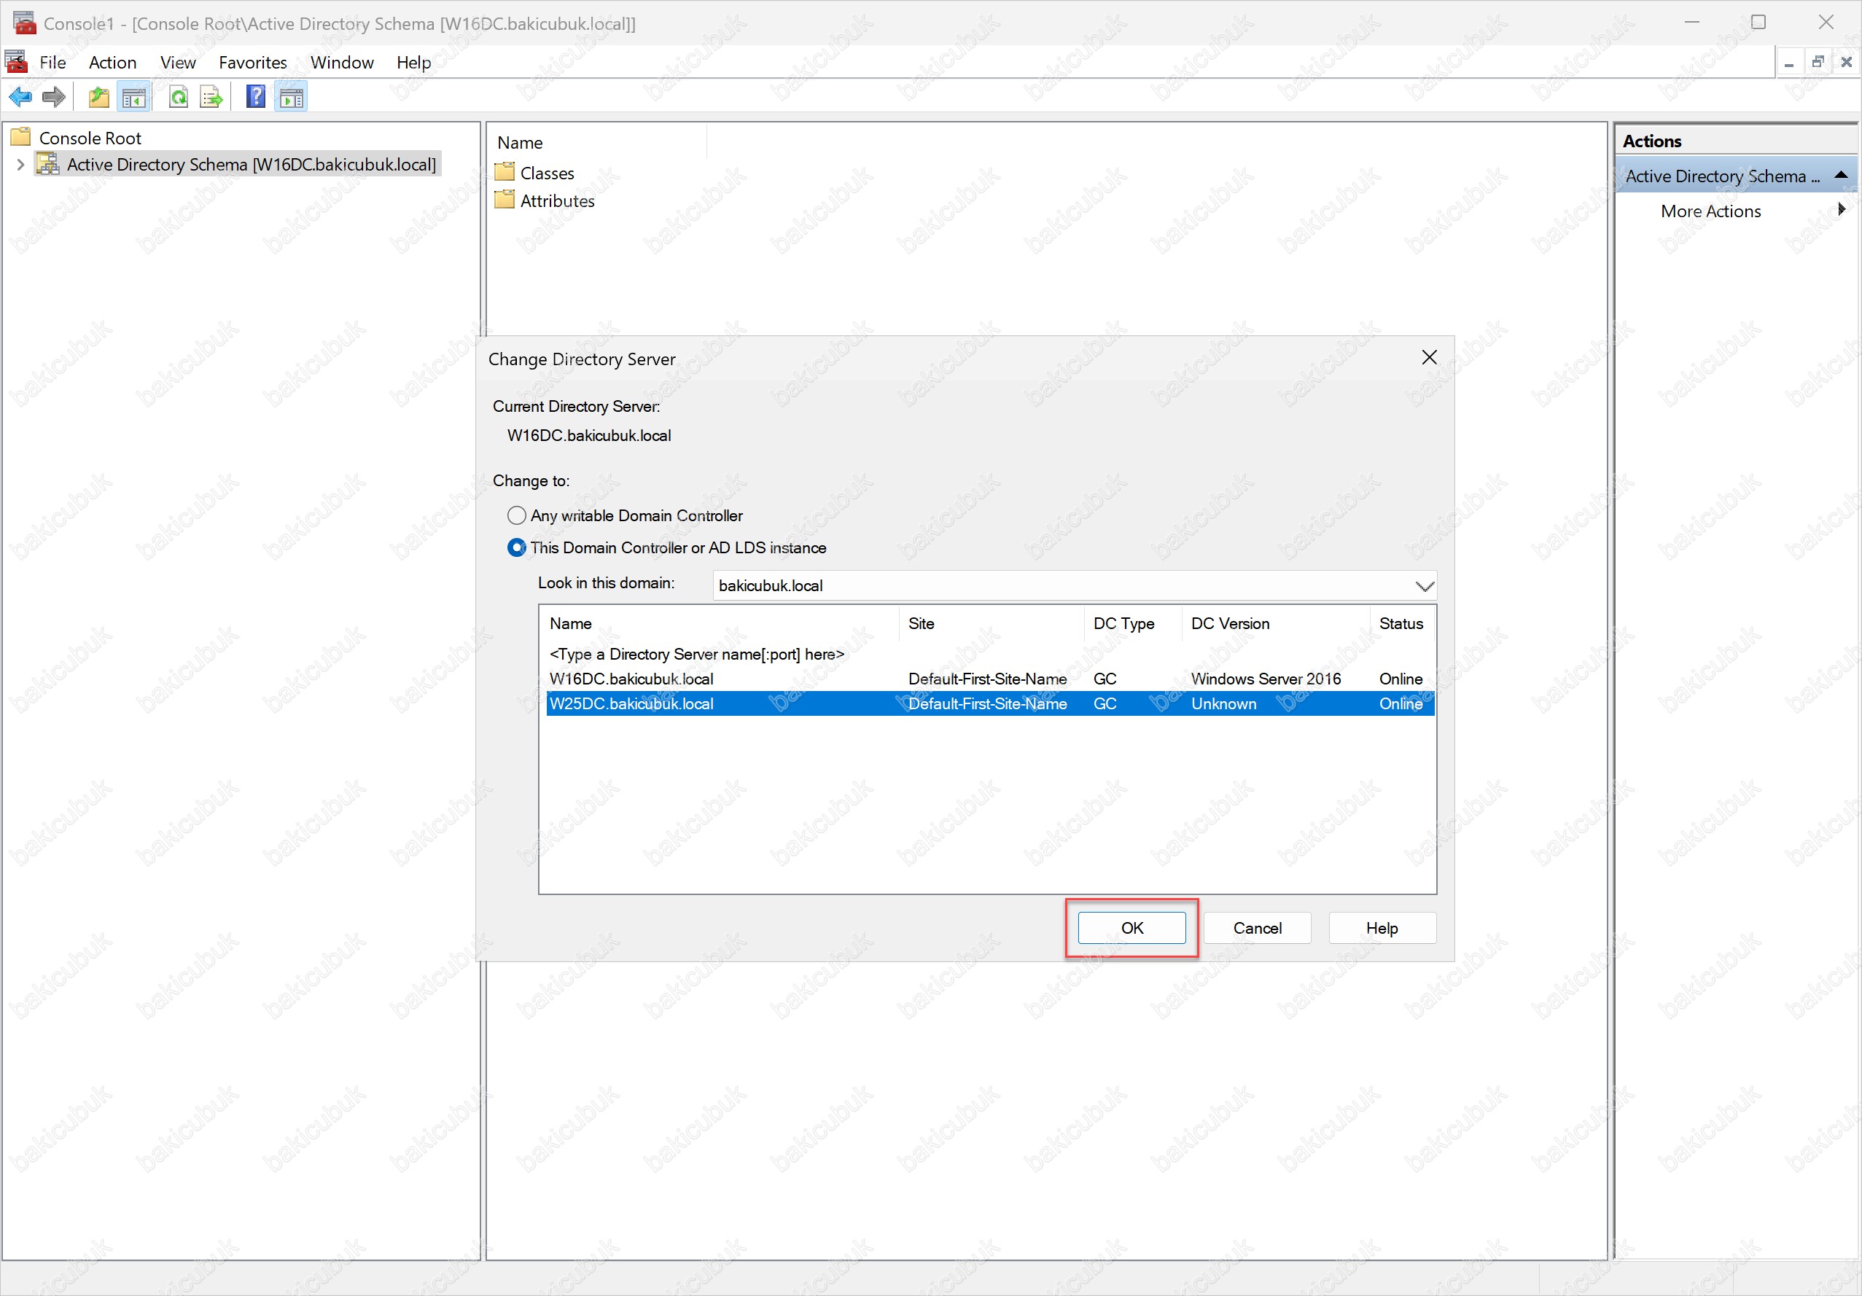
Task: Click the Help button in dialog
Action: point(1382,928)
